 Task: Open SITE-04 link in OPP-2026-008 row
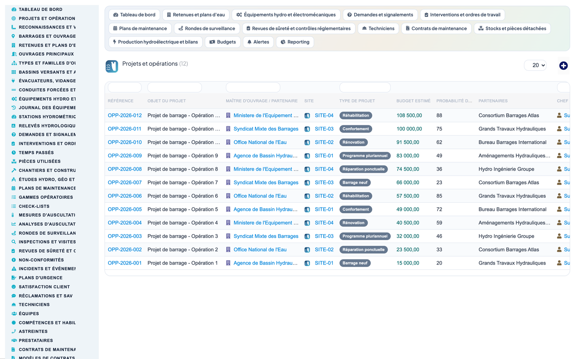point(324,169)
